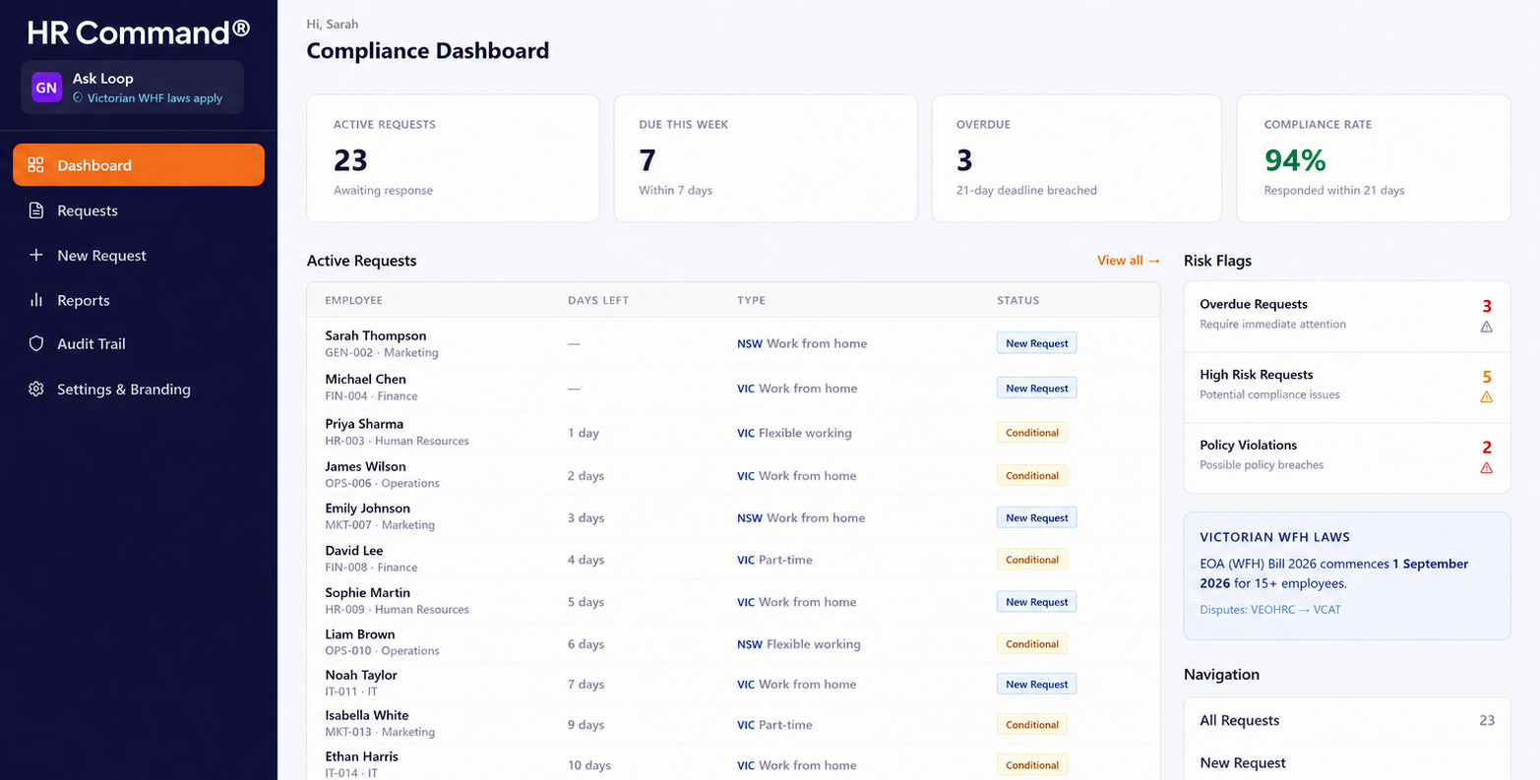Screen dimensions: 1540x780
Task: Click James Wilson's Conditional badge
Action: pyautogui.click(x=1032, y=475)
